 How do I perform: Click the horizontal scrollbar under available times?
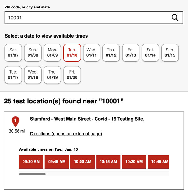click(33, 174)
